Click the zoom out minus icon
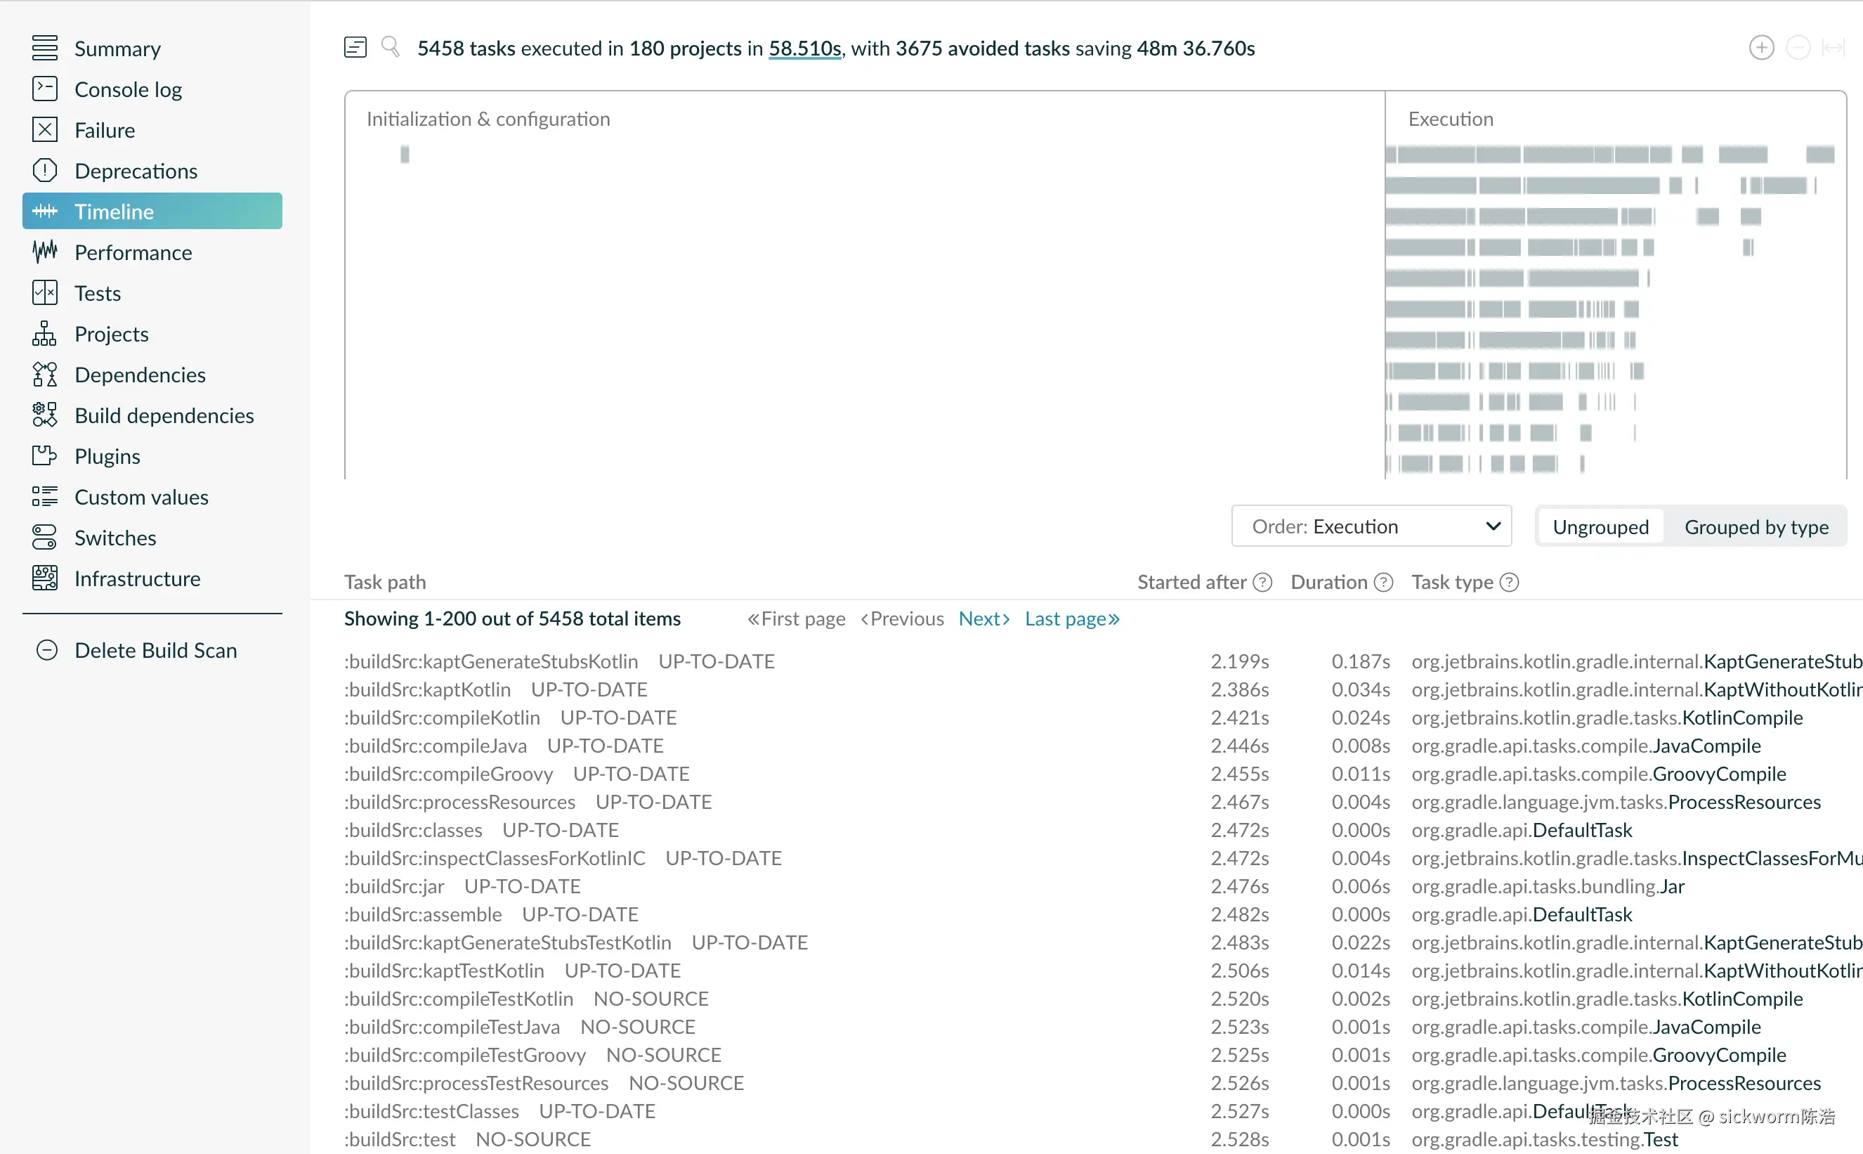This screenshot has width=1863, height=1154. 1798,48
